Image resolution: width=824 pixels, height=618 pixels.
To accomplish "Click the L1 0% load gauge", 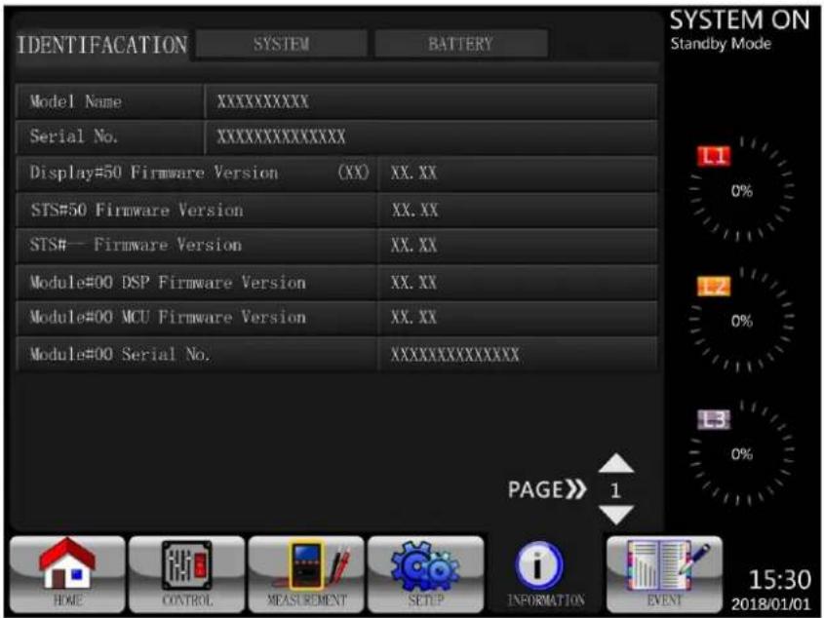I will pyautogui.click(x=741, y=190).
